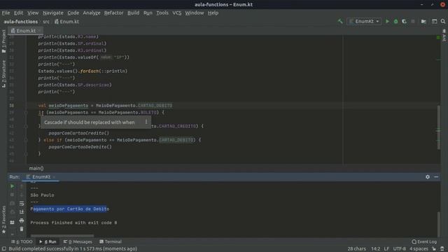Open the Event Log

tap(424, 241)
